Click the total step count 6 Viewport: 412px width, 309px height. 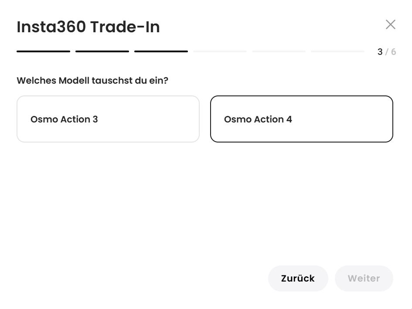coord(393,52)
